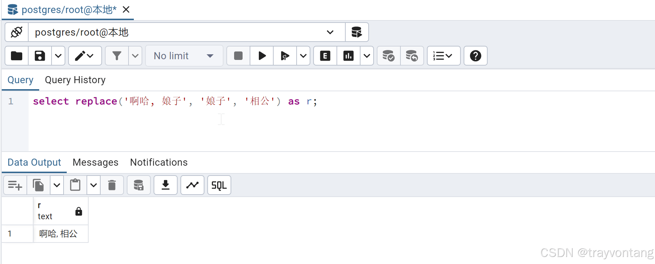Save data changes icon
Image resolution: width=655 pixels, height=264 pixels.
coord(139,185)
